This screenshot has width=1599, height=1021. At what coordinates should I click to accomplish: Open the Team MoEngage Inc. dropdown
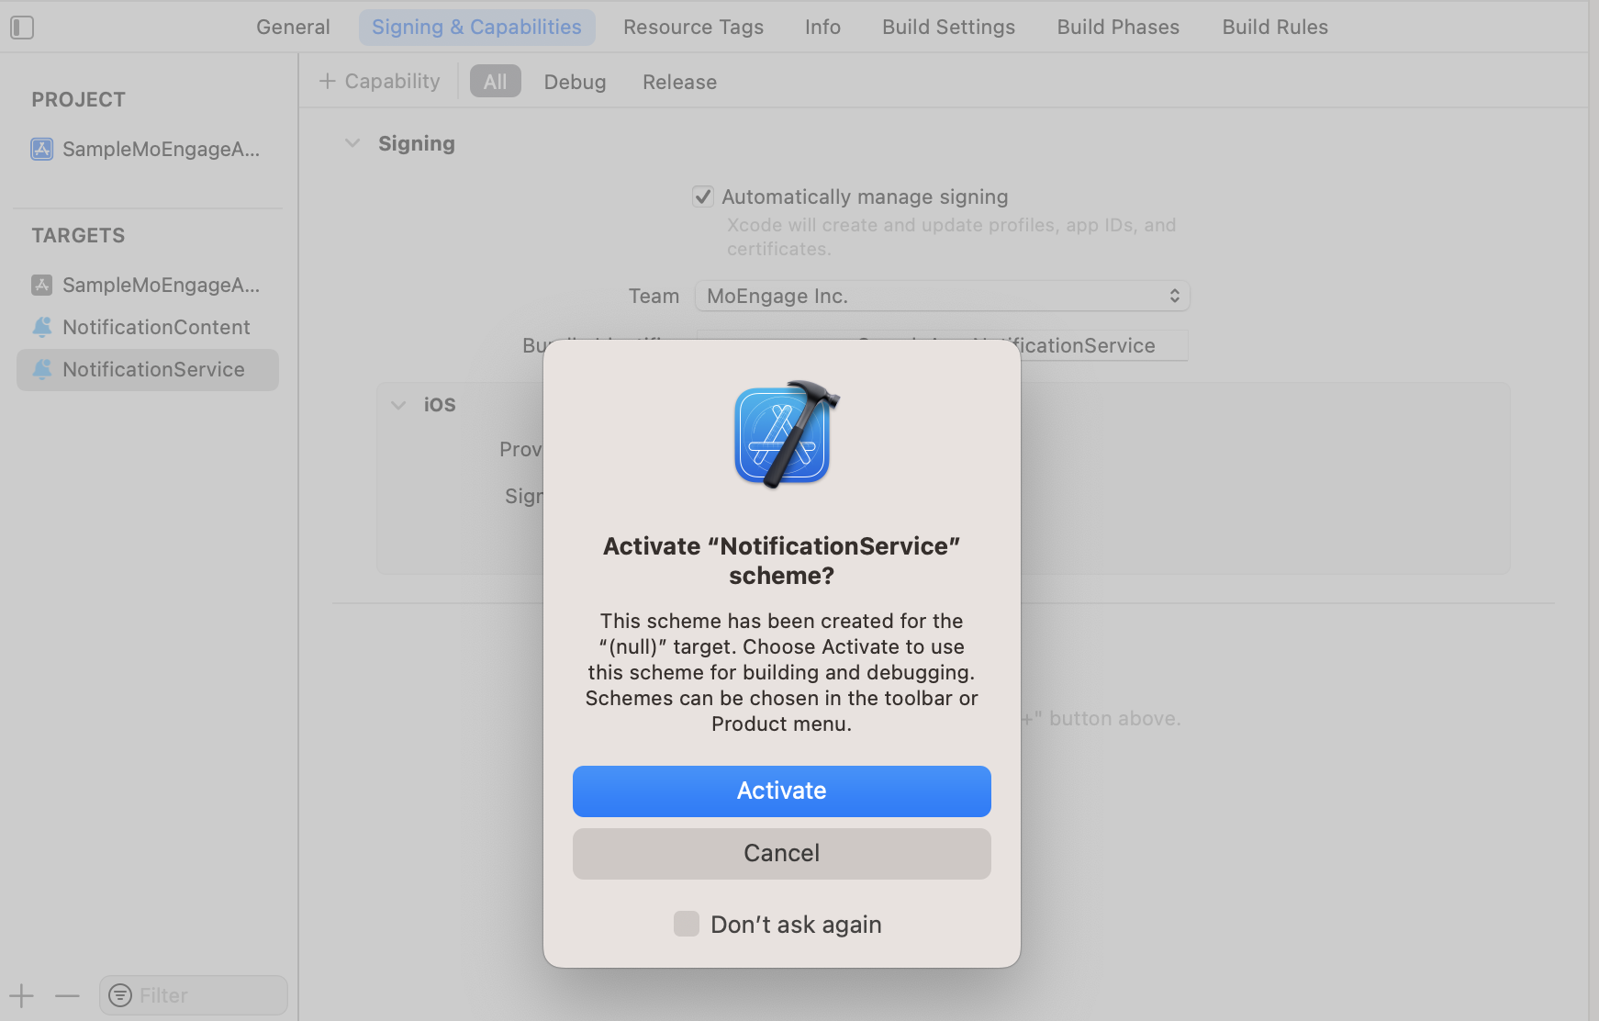pos(943,296)
